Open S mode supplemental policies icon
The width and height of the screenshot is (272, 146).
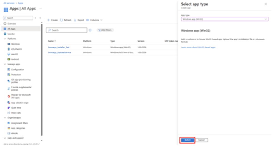(9, 89)
